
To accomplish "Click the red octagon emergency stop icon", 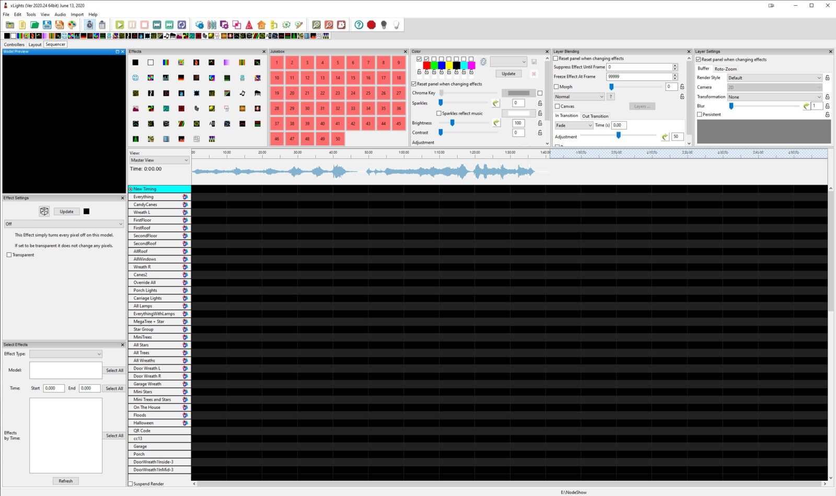I will point(372,25).
